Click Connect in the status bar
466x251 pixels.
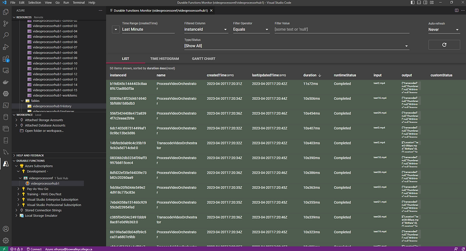pos(34,249)
